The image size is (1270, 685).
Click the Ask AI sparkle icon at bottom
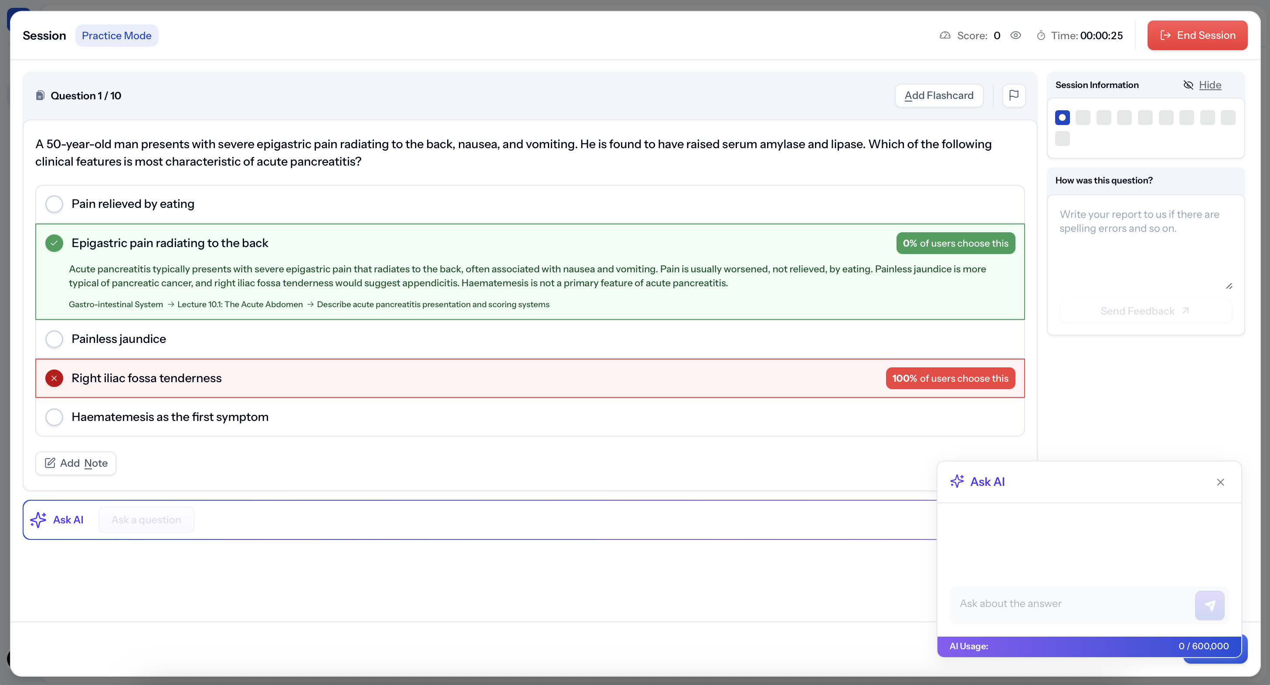38,519
